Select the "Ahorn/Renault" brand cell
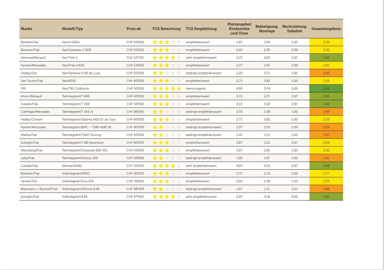 point(31,96)
